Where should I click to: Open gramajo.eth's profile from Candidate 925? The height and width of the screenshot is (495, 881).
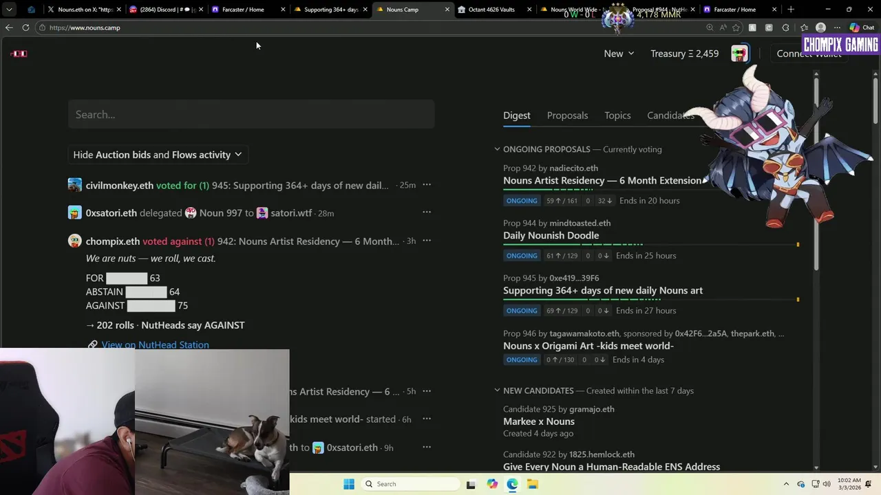(x=591, y=409)
